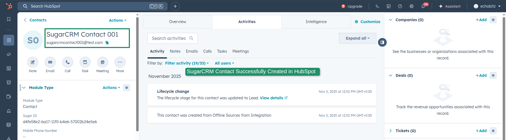Open the echobitz account menu
The height and width of the screenshot is (140, 506).
tap(487, 6)
